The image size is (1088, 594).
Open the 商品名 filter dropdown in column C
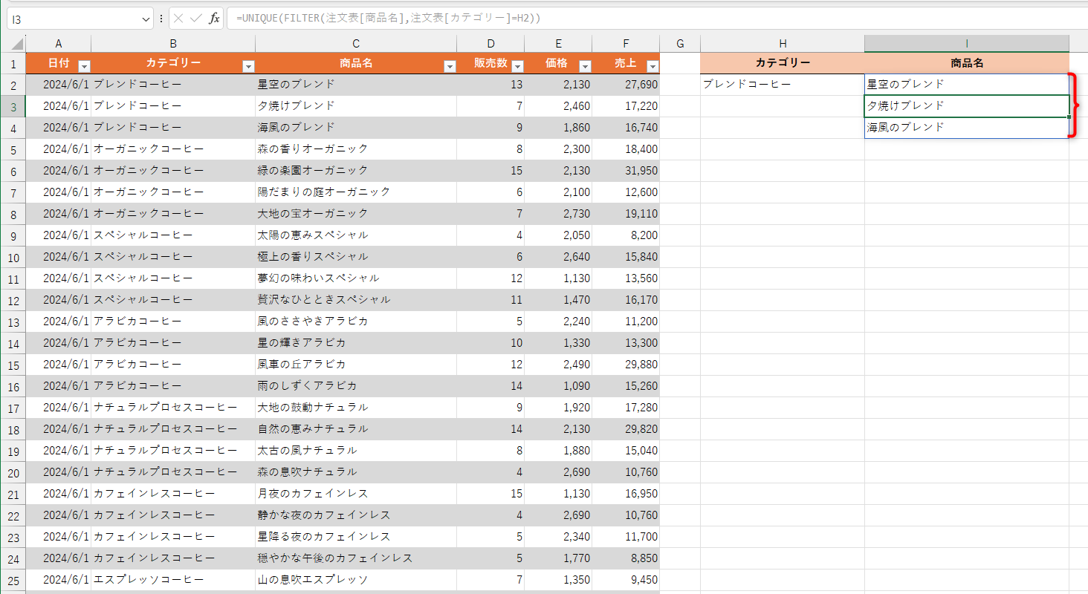tap(450, 66)
